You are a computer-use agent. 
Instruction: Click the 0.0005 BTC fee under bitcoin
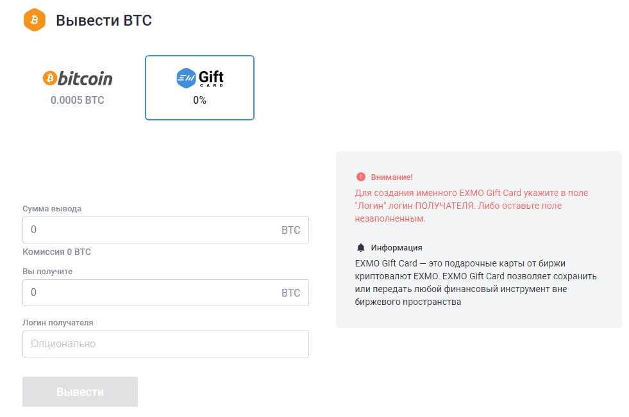78,100
